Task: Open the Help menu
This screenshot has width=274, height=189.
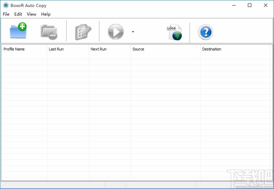Action: 46,14
